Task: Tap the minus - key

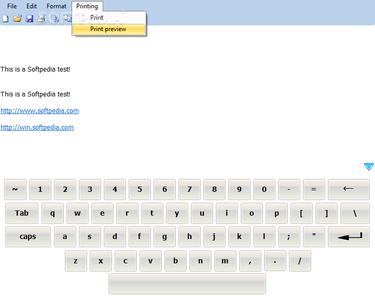Action: (x=289, y=189)
